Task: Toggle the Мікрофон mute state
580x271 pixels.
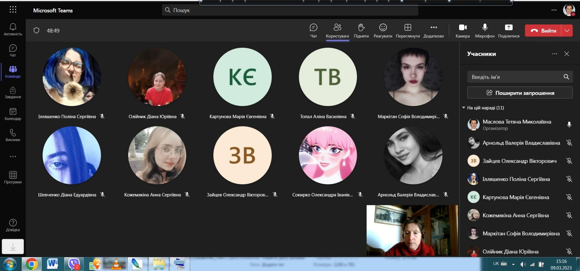Action: coord(485,30)
